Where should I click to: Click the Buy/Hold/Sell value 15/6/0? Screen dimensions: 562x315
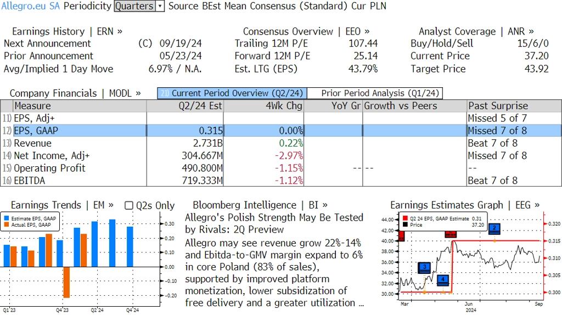click(533, 44)
